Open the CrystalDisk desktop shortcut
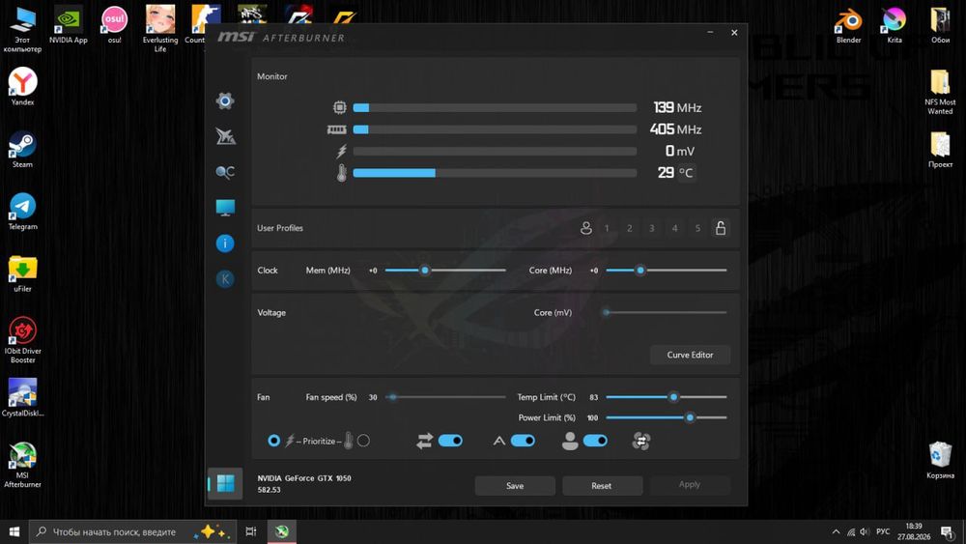This screenshot has width=966, height=544. pos(22,398)
